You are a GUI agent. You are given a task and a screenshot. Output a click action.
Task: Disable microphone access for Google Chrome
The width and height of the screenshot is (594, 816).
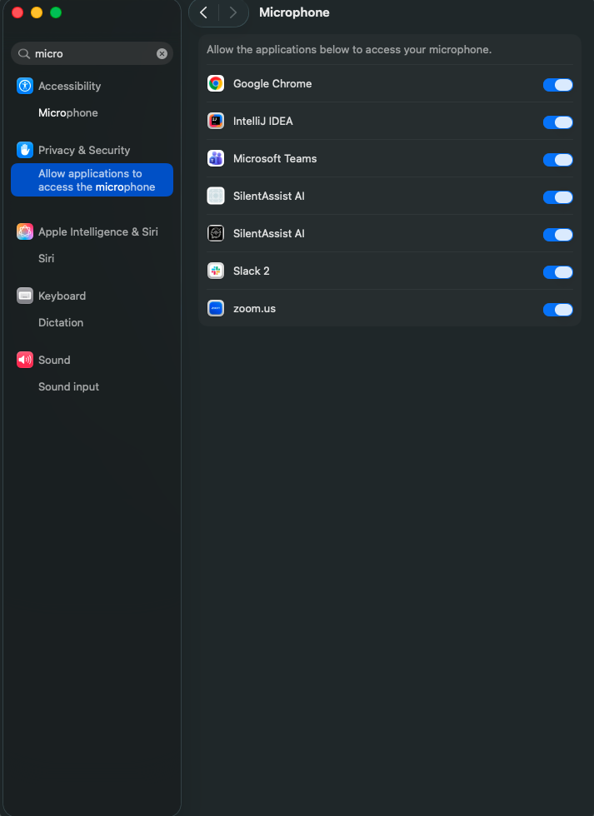[x=557, y=85]
